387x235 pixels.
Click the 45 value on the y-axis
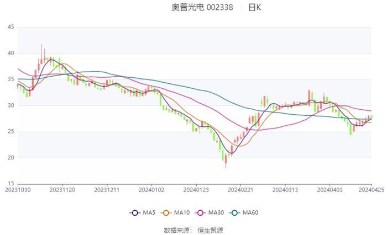click(x=11, y=27)
